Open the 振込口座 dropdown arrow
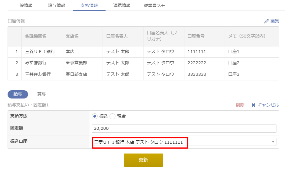 (x=273, y=142)
